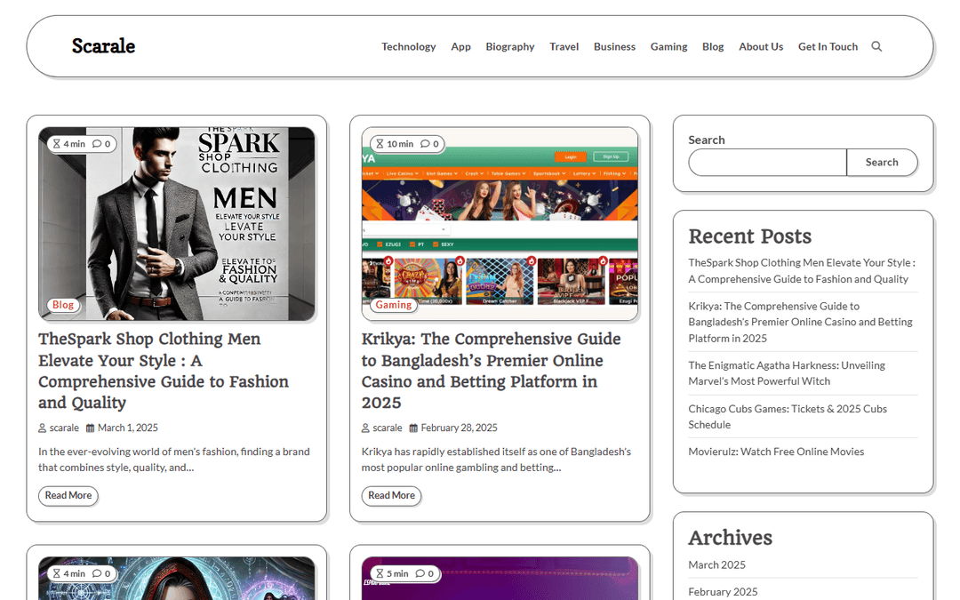Click the author icon beside scarale under TheSpark post

43,428
